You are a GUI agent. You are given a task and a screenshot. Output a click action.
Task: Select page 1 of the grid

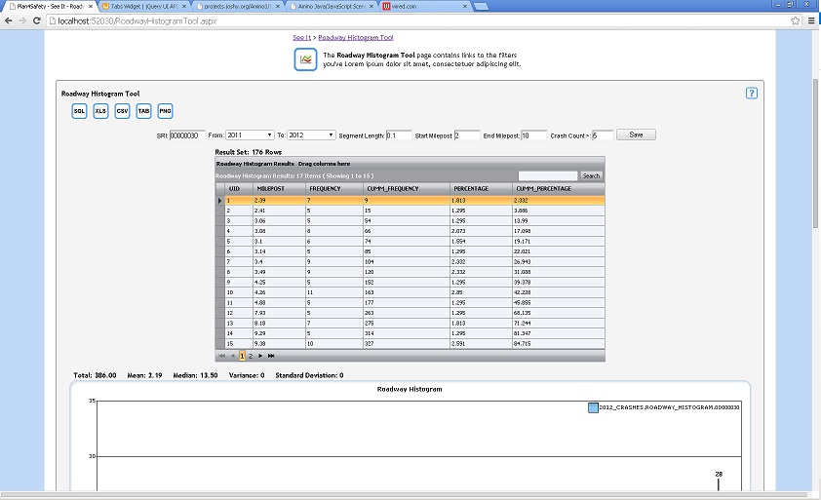pyautogui.click(x=242, y=356)
